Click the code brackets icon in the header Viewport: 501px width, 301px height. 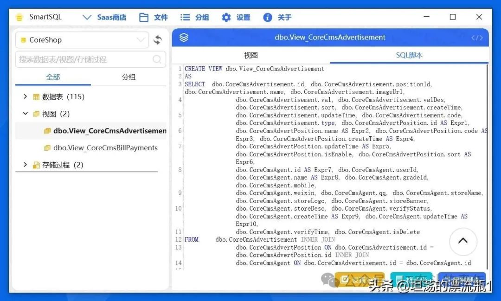coord(477,38)
